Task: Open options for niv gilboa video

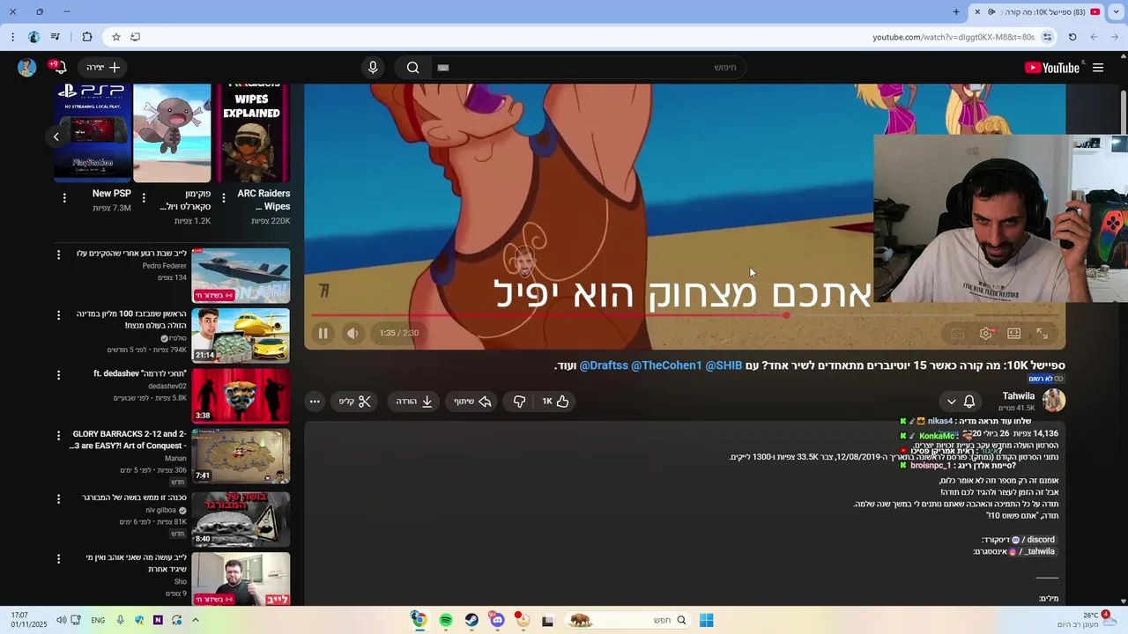Action: [58, 498]
